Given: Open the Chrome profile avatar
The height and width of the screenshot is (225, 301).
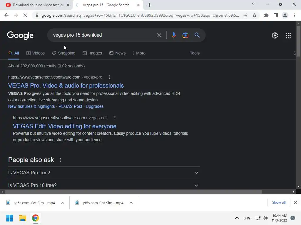Looking at the screenshot, I should 285,15.
